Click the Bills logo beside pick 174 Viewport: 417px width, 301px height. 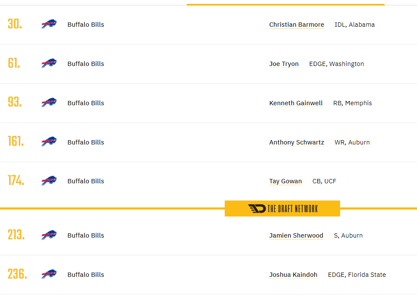(49, 181)
